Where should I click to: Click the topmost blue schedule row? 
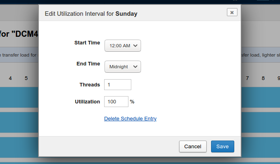coord(19,97)
